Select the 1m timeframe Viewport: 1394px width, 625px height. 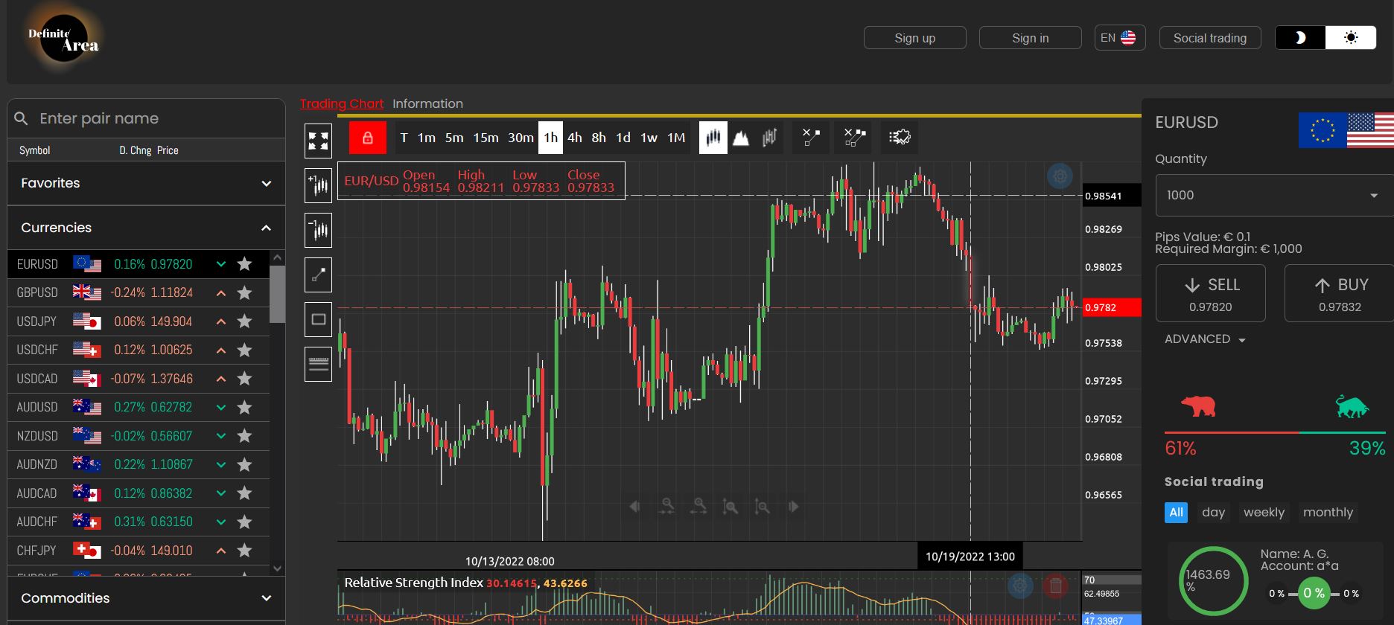427,138
